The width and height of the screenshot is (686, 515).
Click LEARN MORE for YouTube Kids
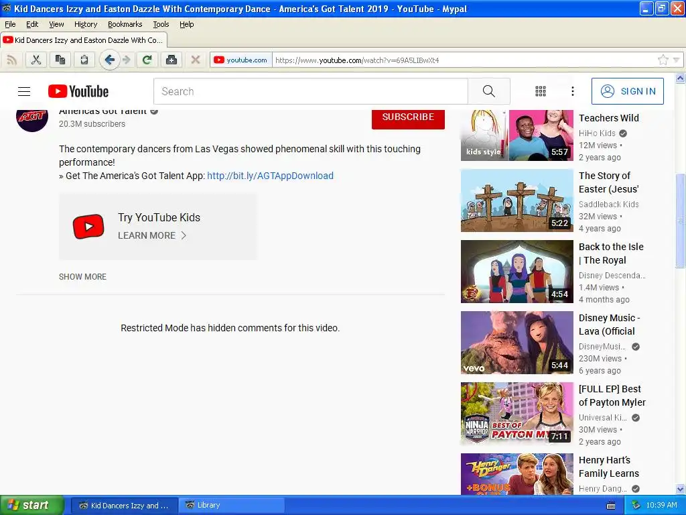point(152,235)
